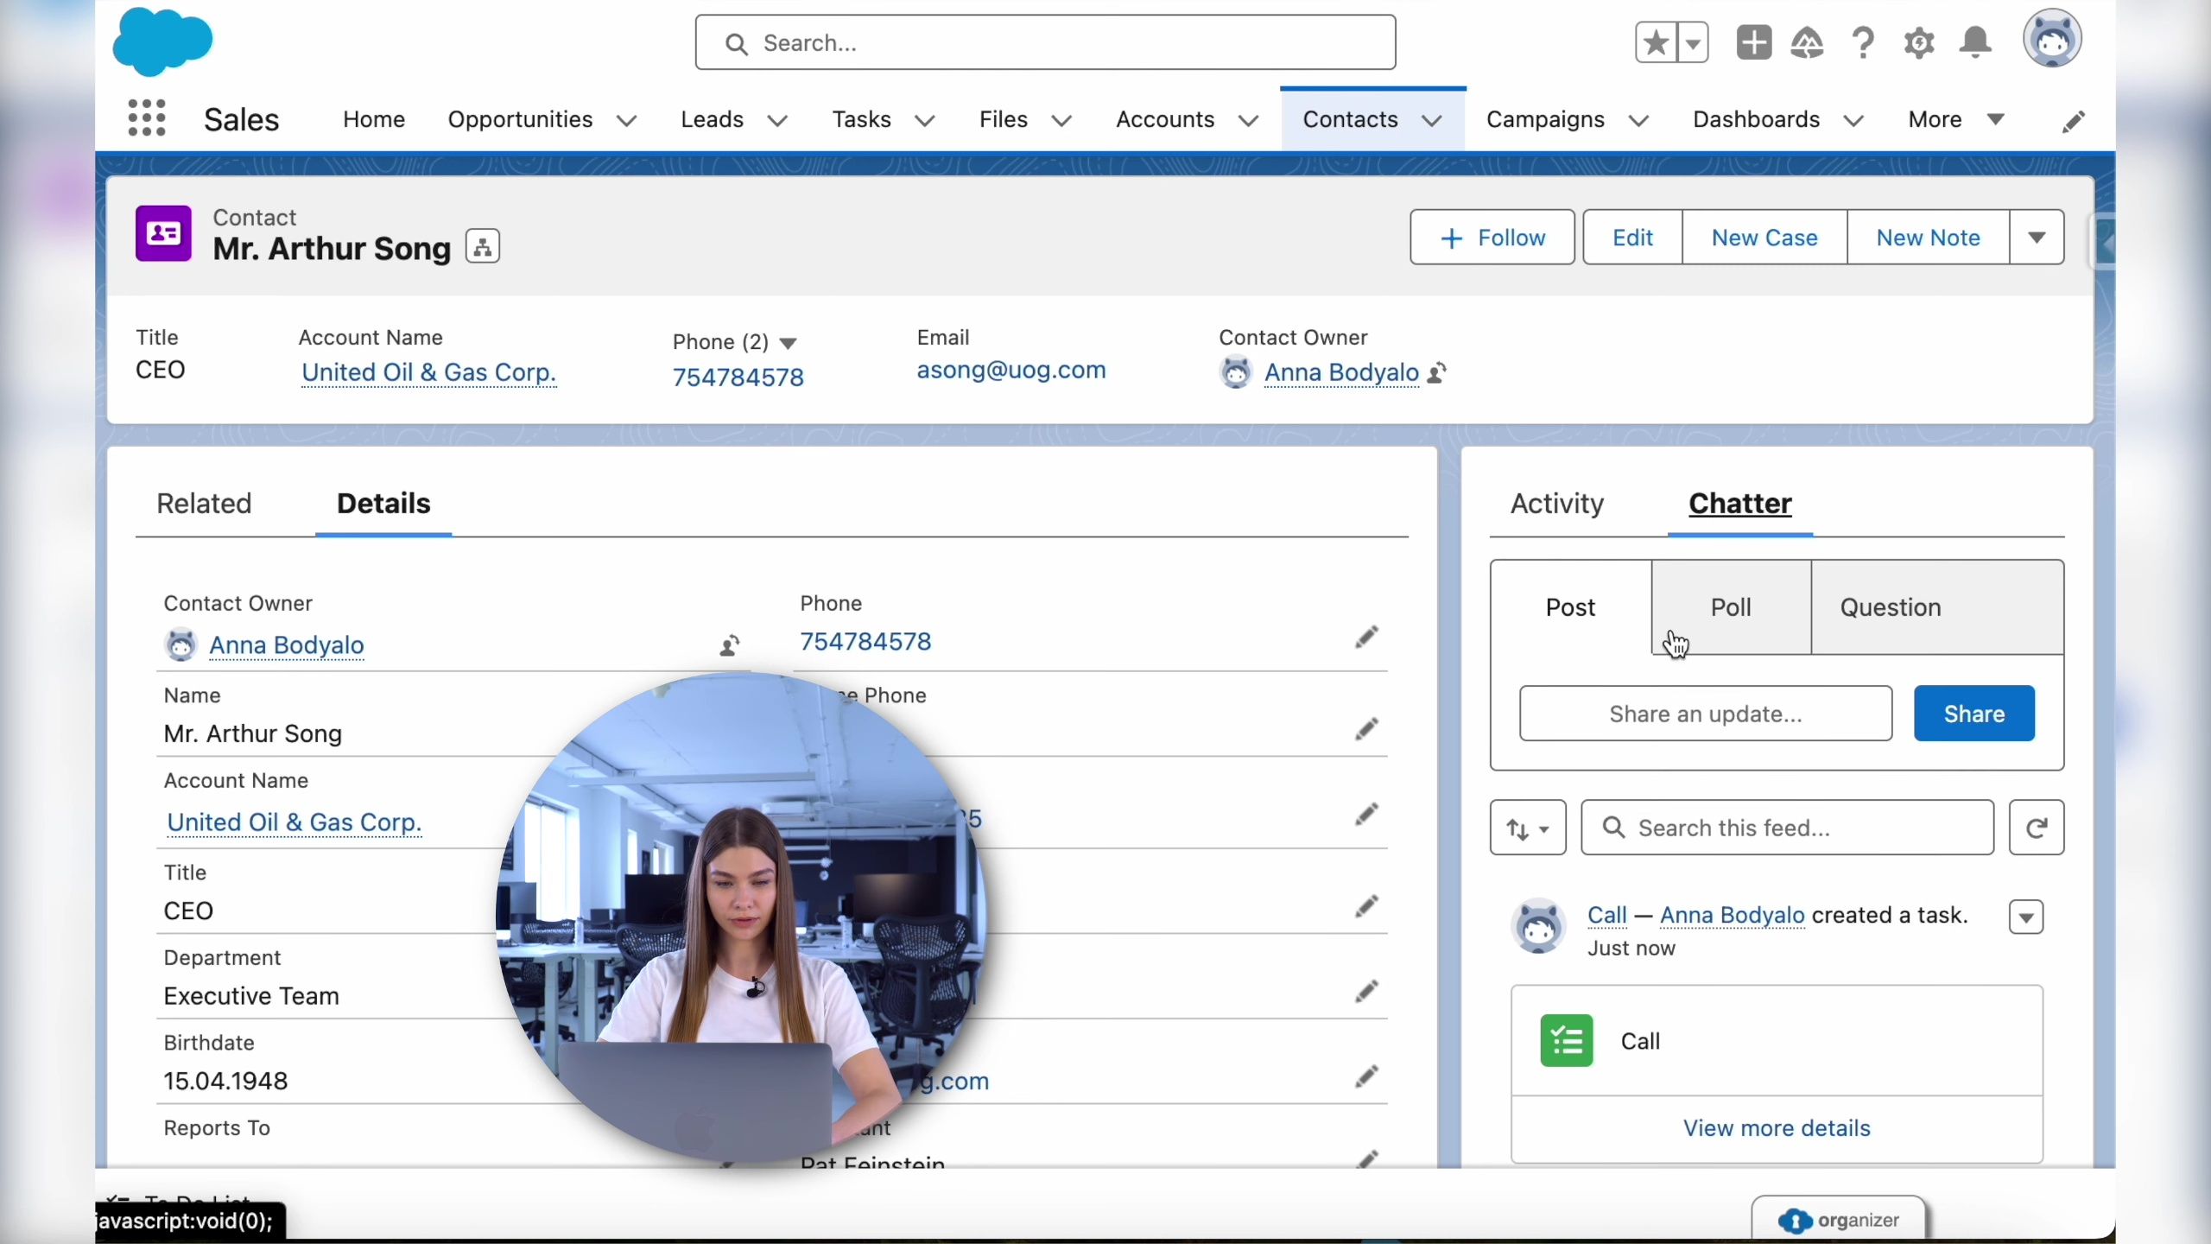Click the New Note button
The image size is (2211, 1244).
(1928, 237)
